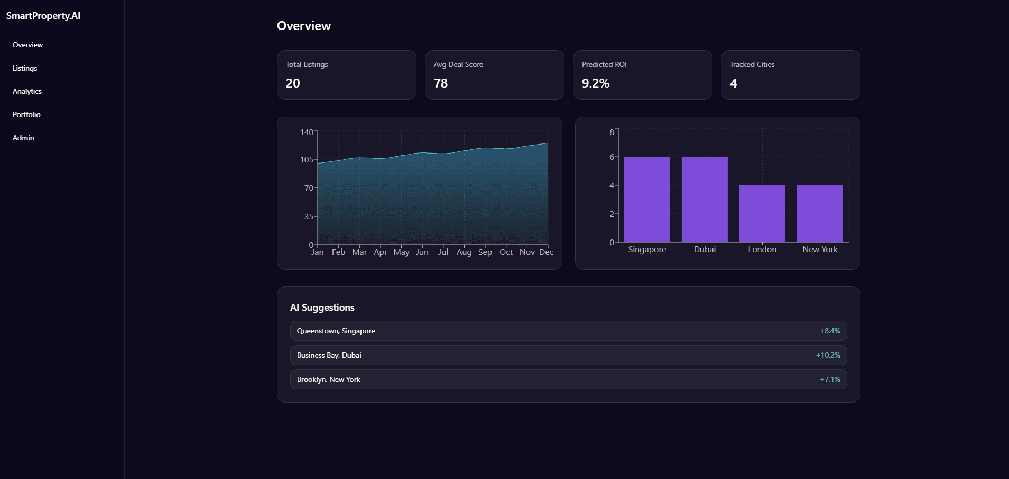Click the Tracked Cities card
Image resolution: width=1009 pixels, height=479 pixels.
(791, 75)
